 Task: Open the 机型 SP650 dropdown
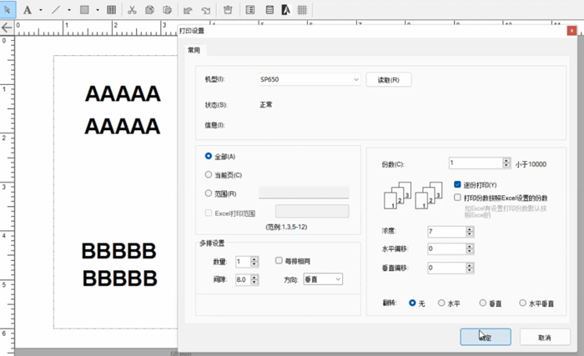309,80
